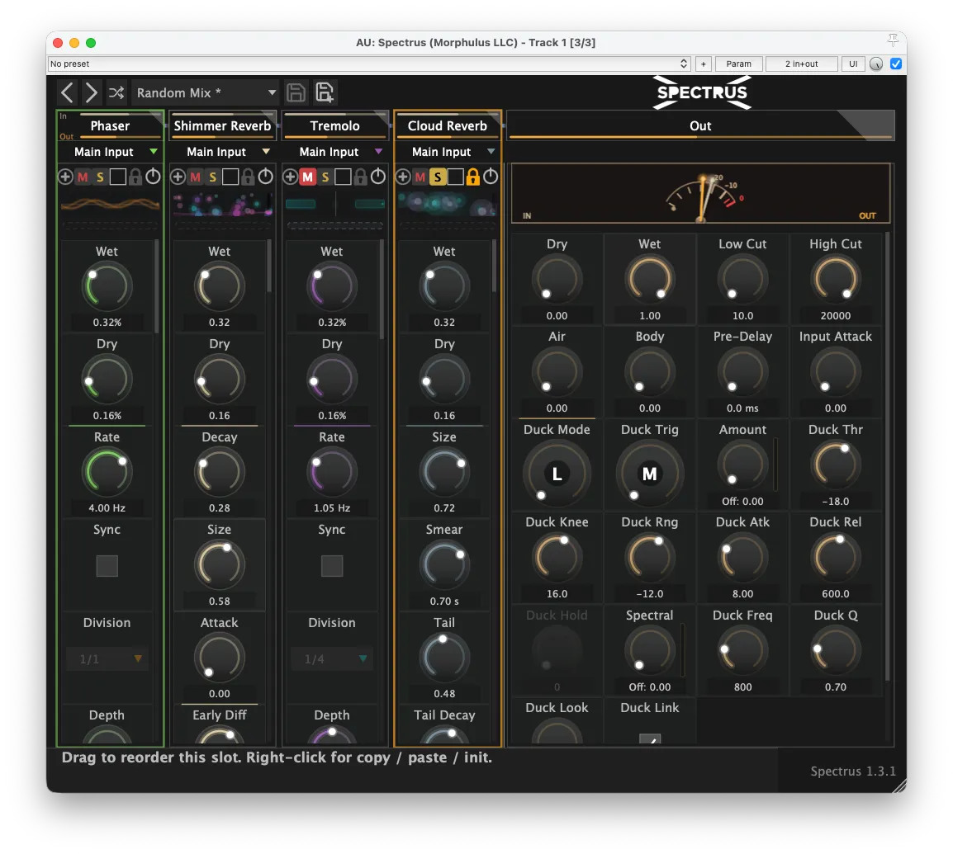Toggle the plugin bypass checkbox in host bar
The width and height of the screenshot is (953, 854).
click(x=896, y=64)
